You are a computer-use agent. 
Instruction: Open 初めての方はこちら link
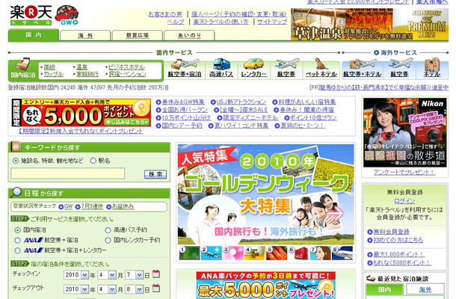[398, 240]
